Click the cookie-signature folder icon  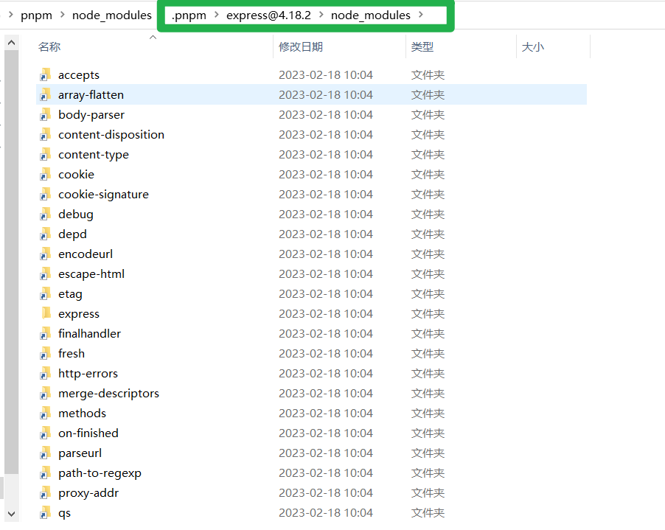(x=46, y=194)
